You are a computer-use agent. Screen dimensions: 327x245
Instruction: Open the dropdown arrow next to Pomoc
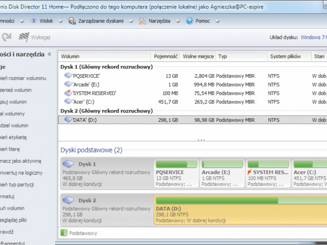[215, 21]
